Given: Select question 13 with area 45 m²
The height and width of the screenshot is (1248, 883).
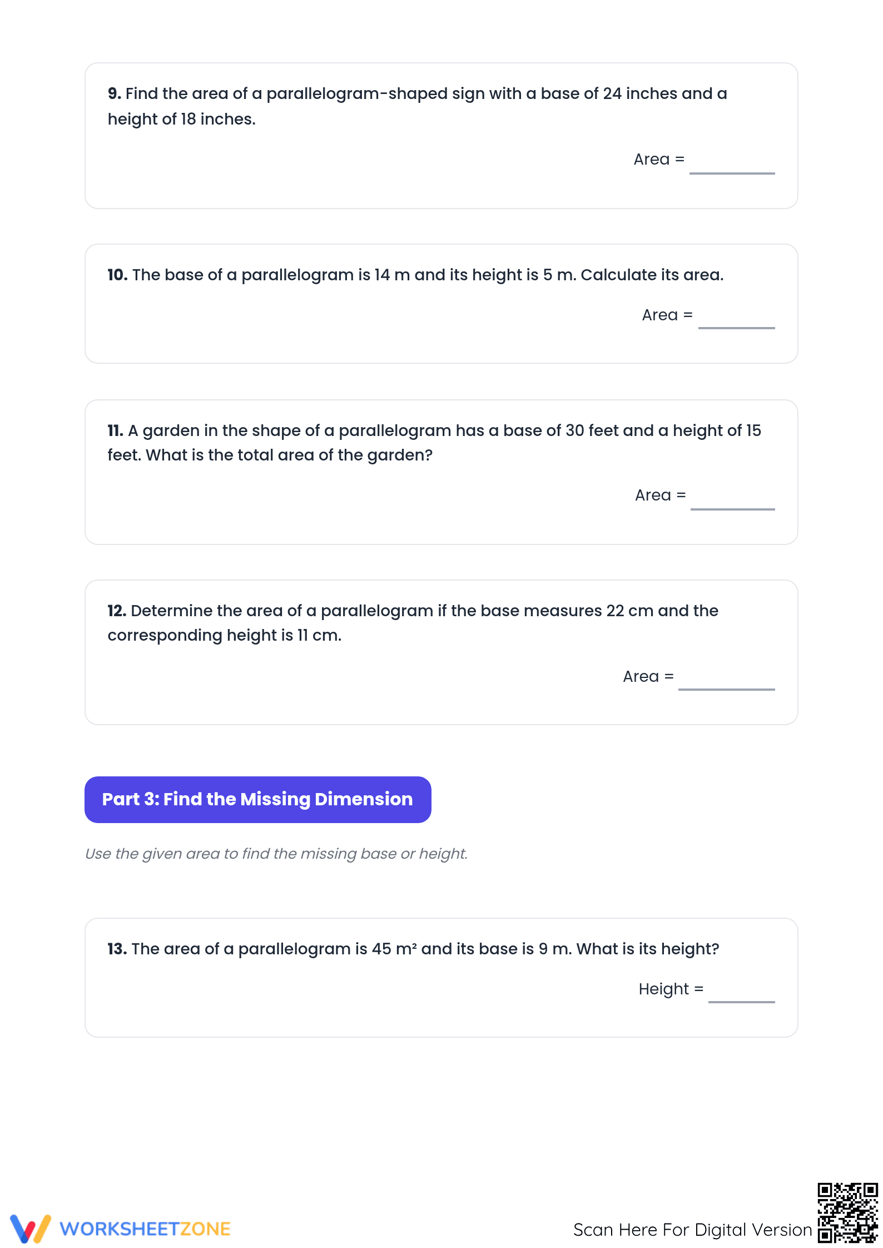Looking at the screenshot, I should pyautogui.click(x=441, y=978).
